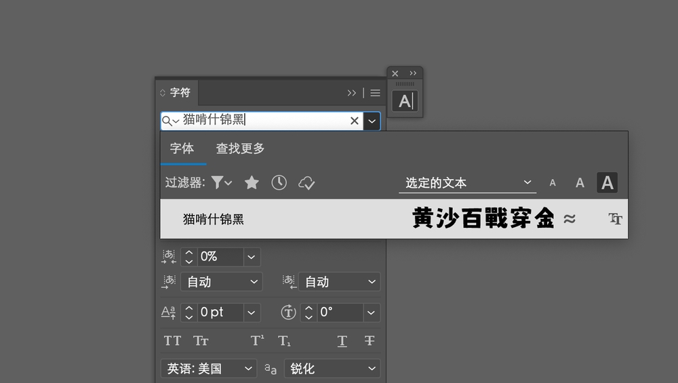This screenshot has height=383, width=678.
Task: Show favorite fonts star filter
Action: pyautogui.click(x=252, y=182)
